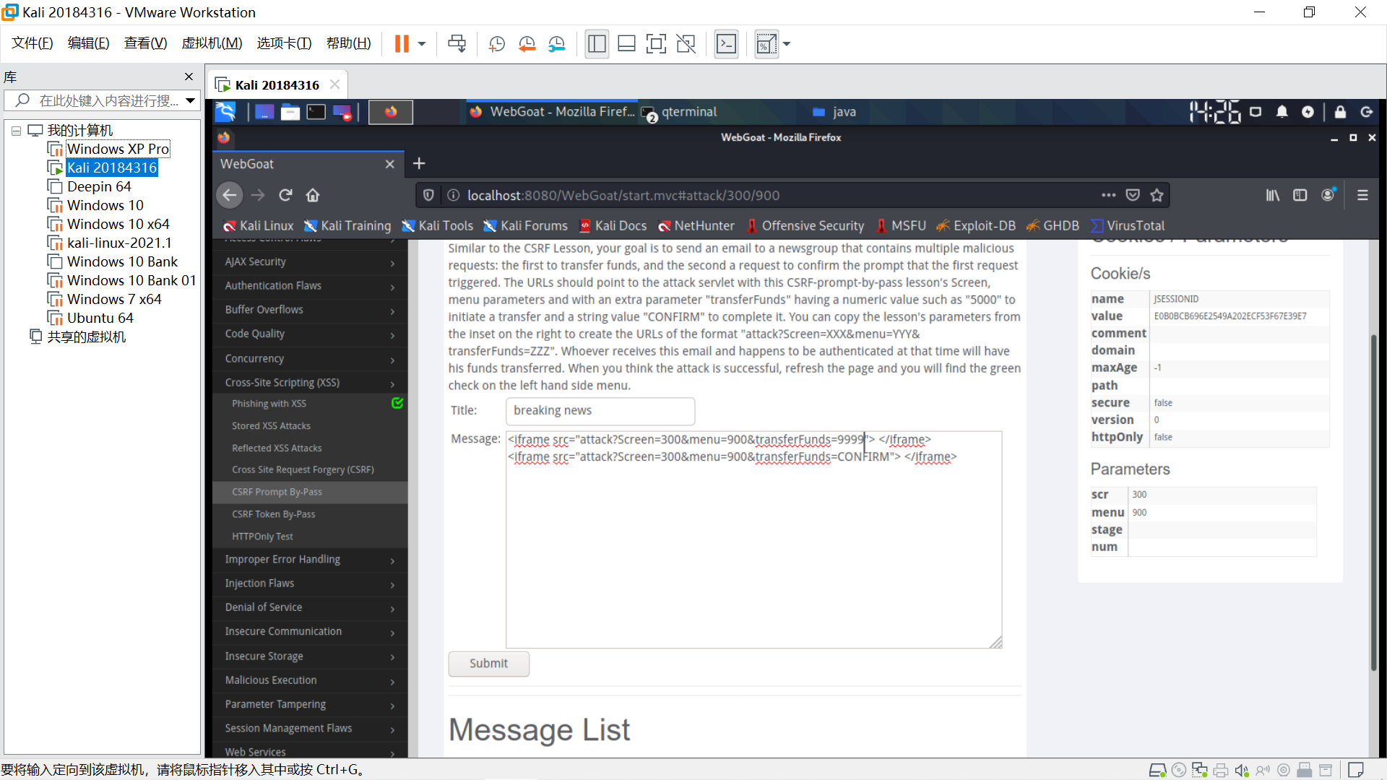1387x780 pixels.
Task: Open new Firefox tab
Action: (x=419, y=164)
